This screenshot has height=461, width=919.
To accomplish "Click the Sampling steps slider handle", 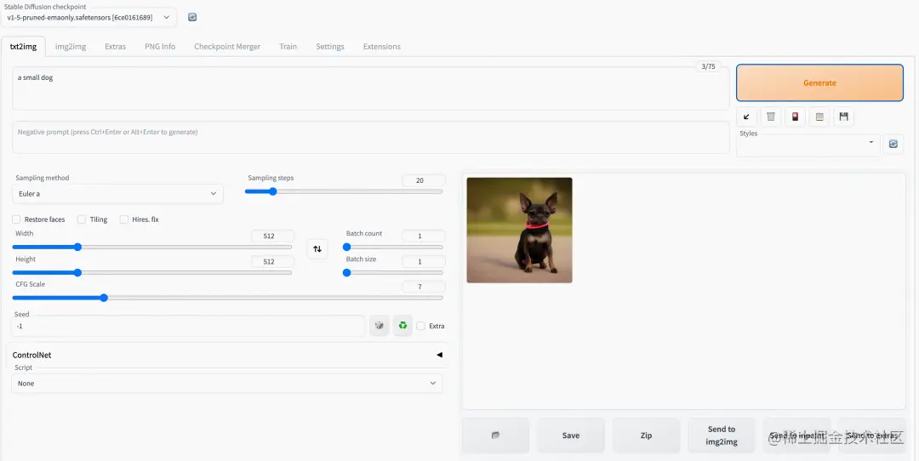I will pos(272,191).
